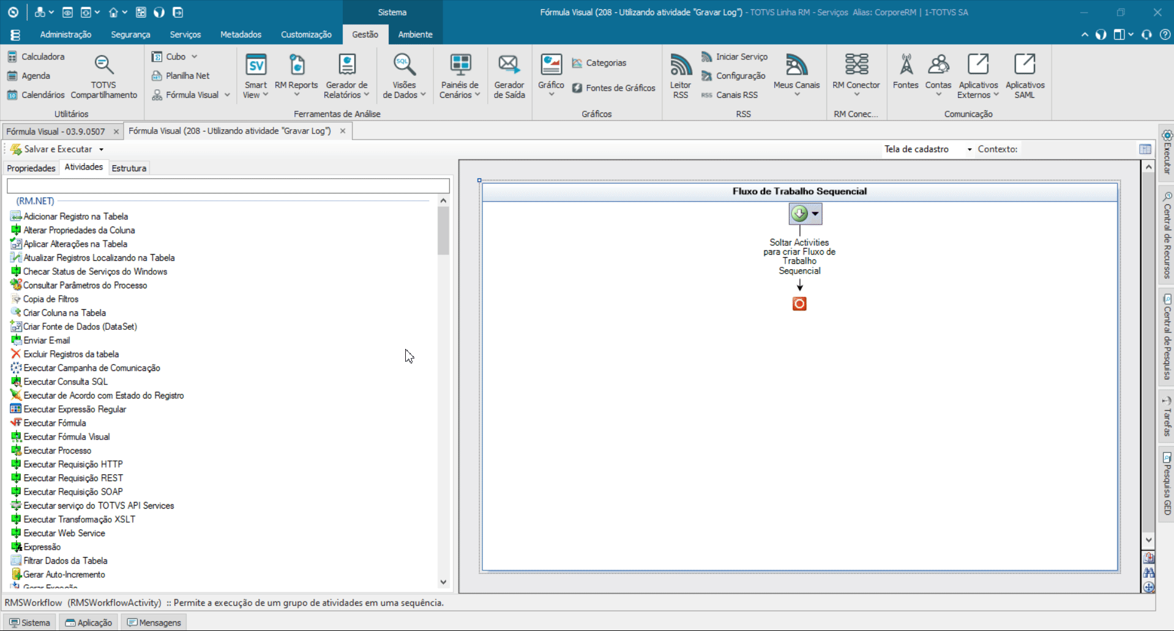Open RM Reports

click(296, 76)
